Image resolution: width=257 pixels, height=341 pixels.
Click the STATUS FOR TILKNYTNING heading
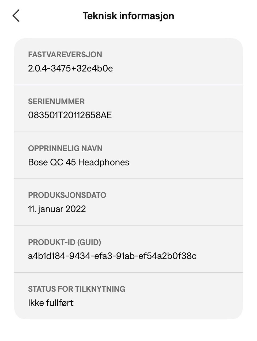tap(77, 289)
